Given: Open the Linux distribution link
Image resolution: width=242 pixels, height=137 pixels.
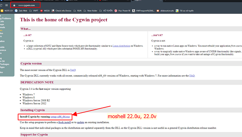Looking at the screenshot, I should [121, 46].
